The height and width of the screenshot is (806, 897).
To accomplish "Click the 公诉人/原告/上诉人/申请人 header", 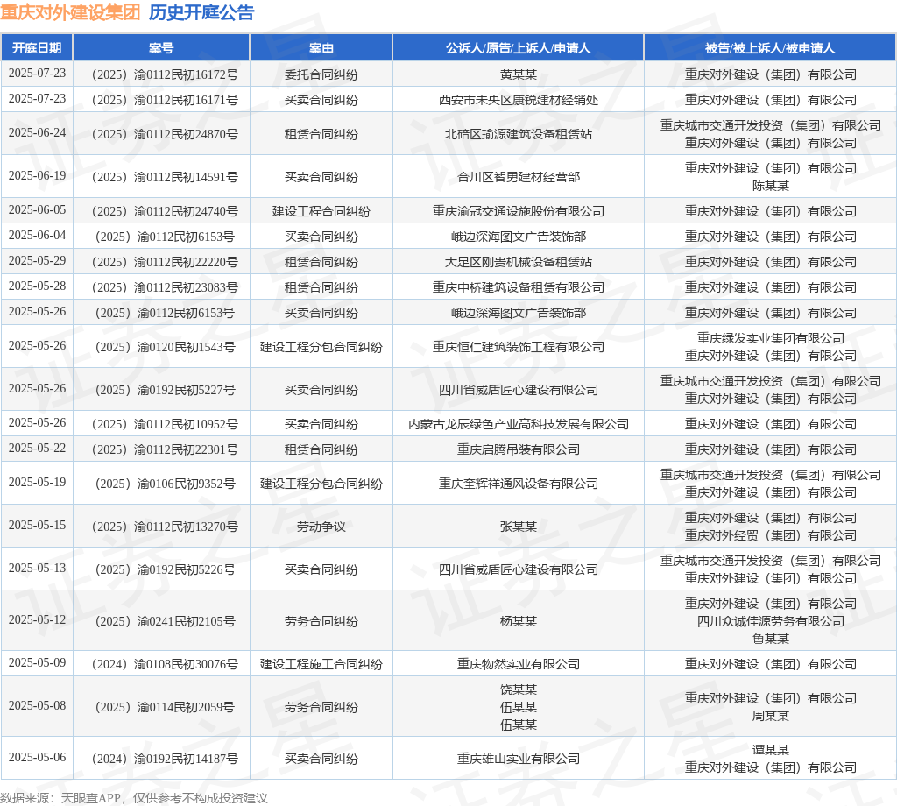I will click(x=518, y=48).
